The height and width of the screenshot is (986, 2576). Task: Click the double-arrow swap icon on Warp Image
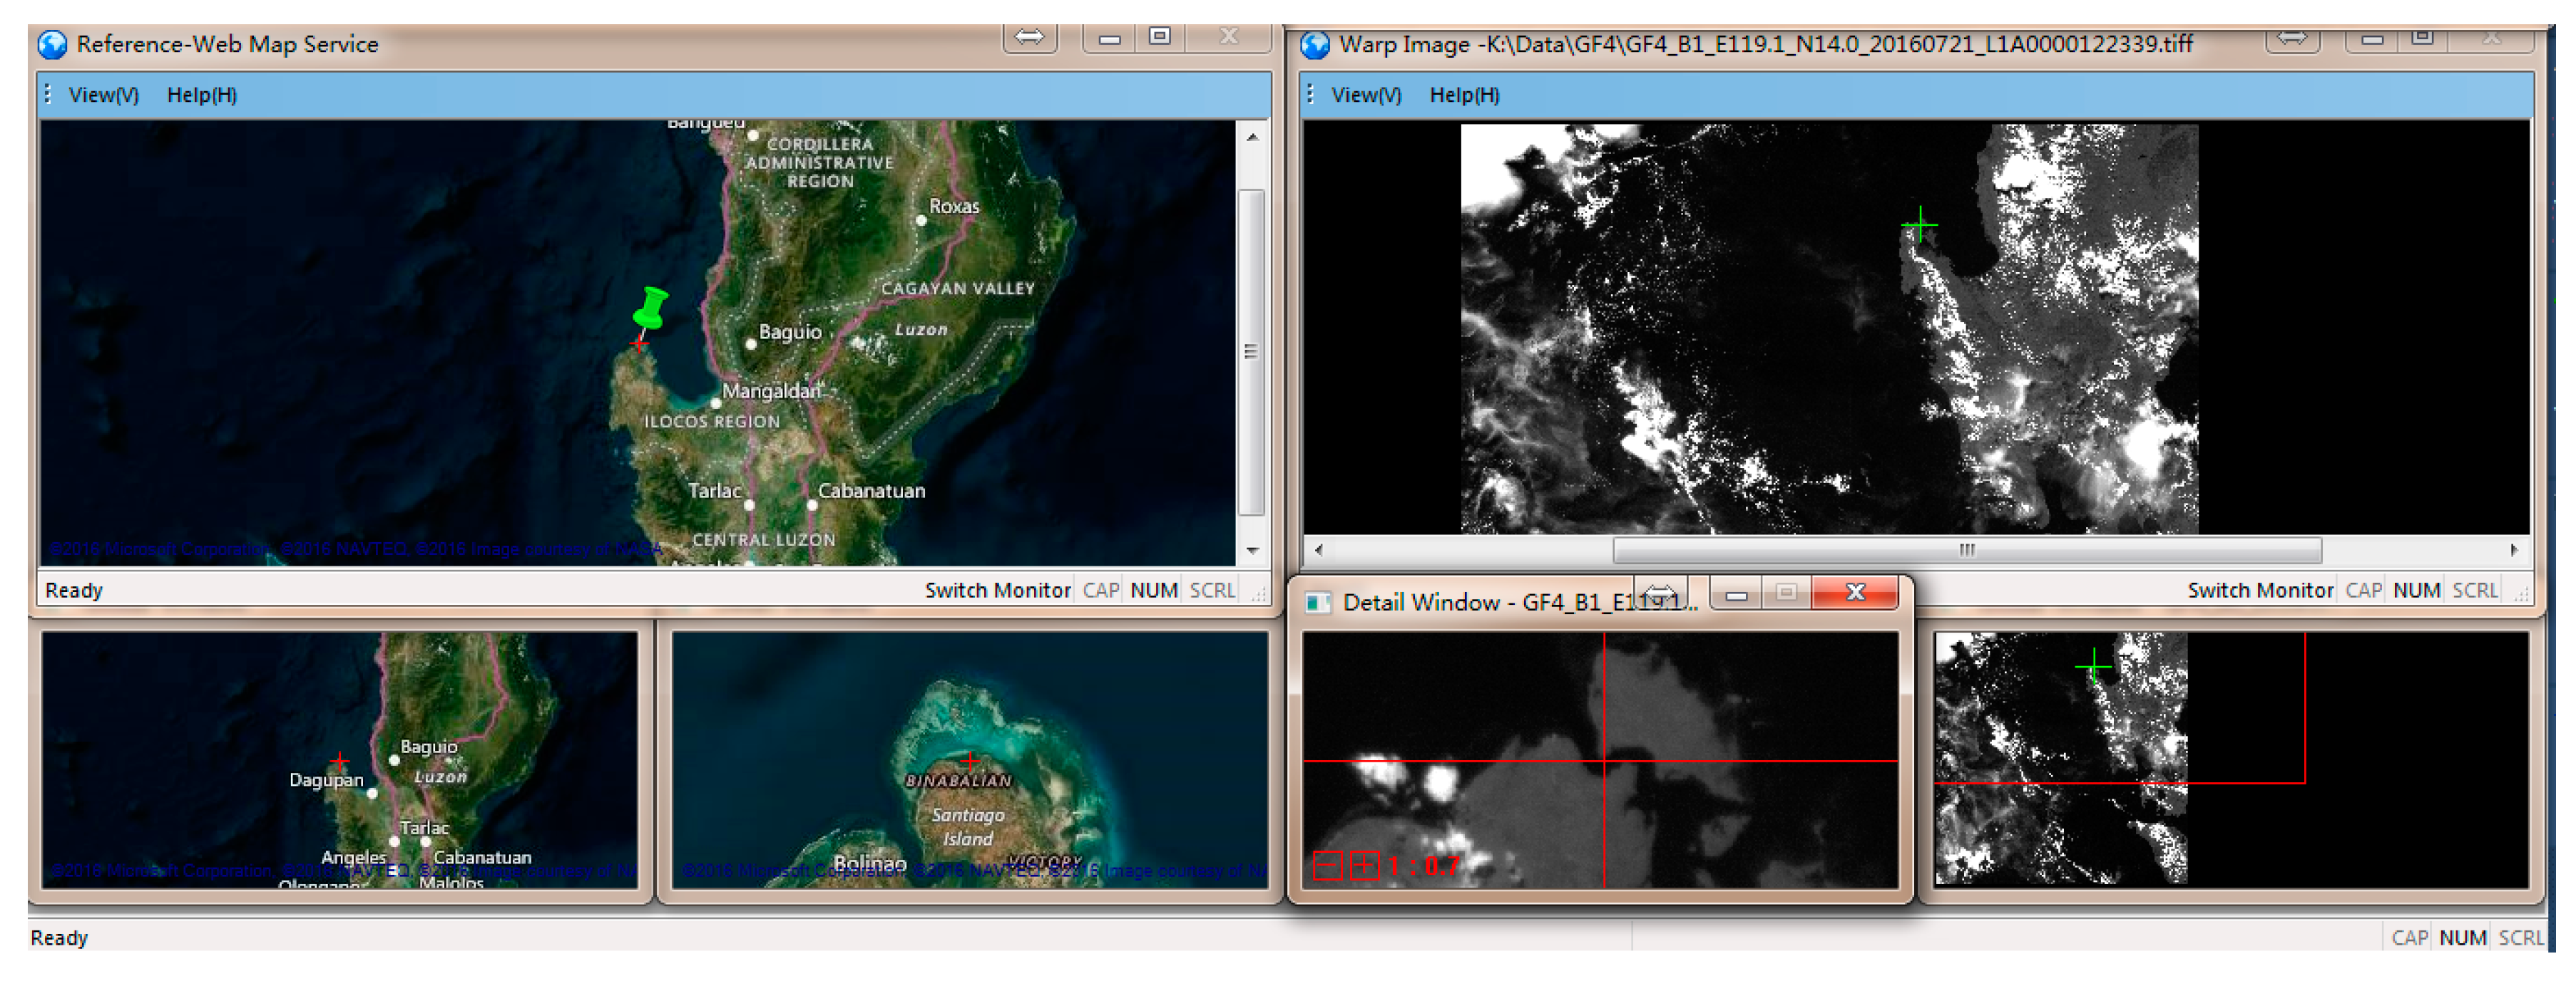pyautogui.click(x=2293, y=39)
